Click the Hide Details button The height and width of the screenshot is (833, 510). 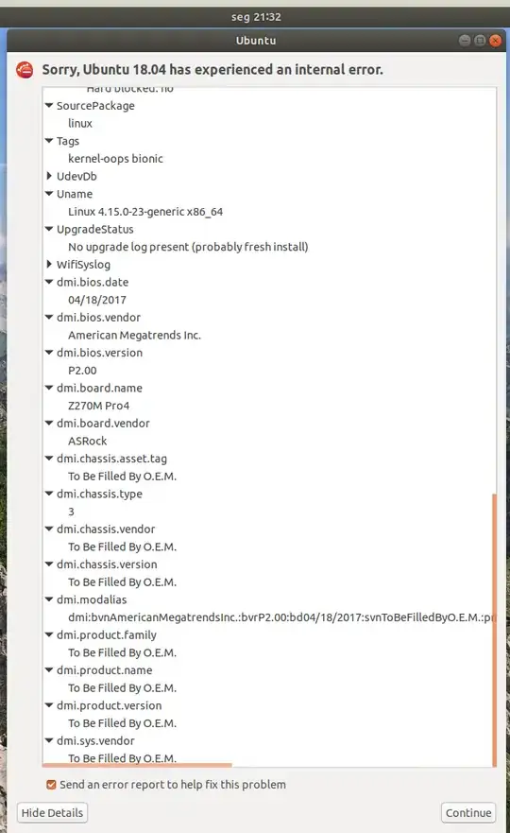pos(52,812)
